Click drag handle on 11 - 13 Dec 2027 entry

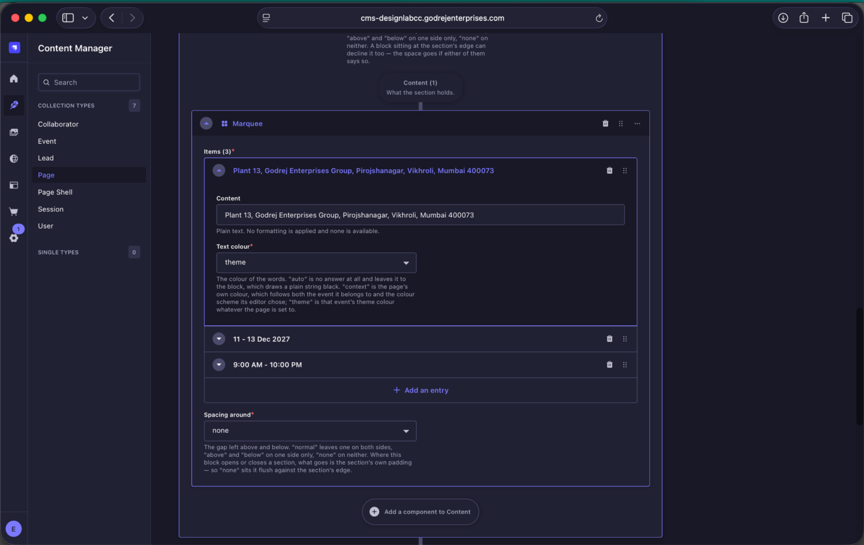point(625,339)
